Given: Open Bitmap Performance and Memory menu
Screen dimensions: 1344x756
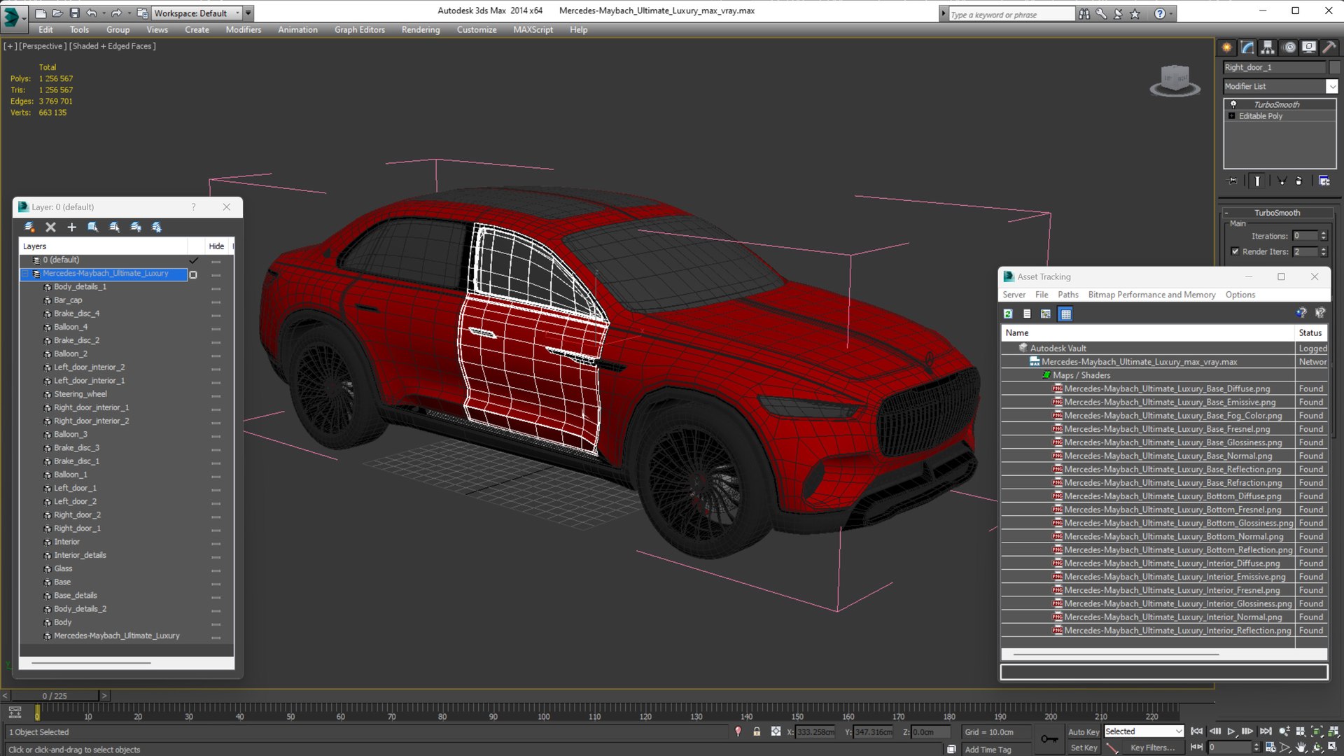Looking at the screenshot, I should 1151,295.
